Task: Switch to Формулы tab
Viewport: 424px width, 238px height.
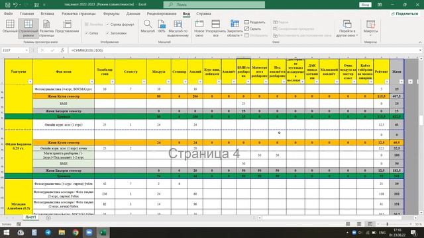Action: [x=111, y=13]
